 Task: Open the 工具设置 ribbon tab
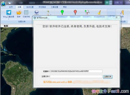[x=54, y=7]
